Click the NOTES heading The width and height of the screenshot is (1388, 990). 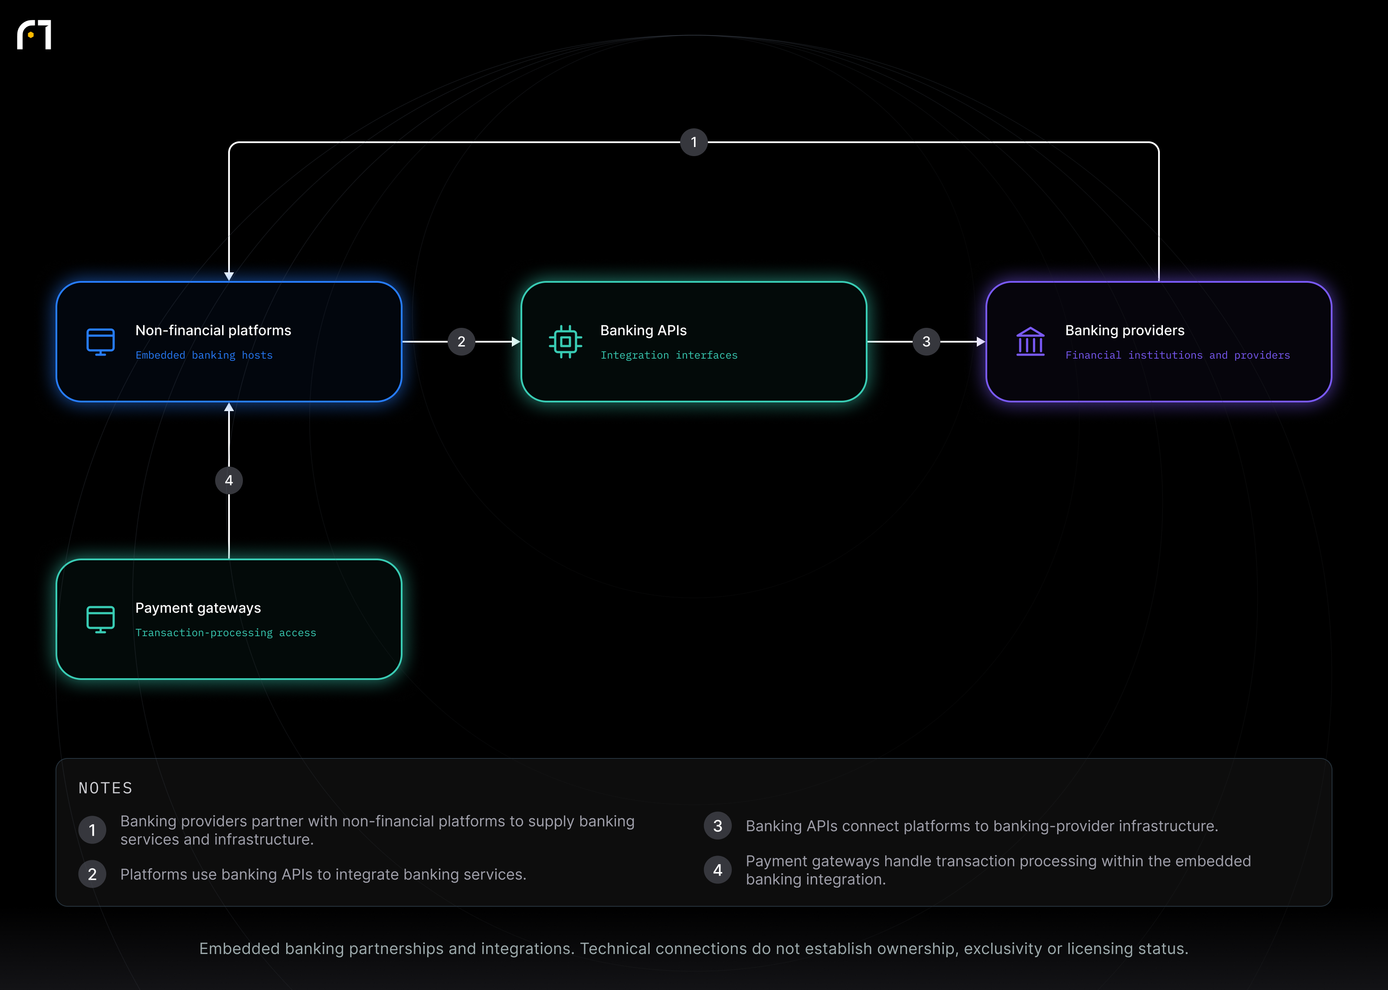click(x=105, y=788)
